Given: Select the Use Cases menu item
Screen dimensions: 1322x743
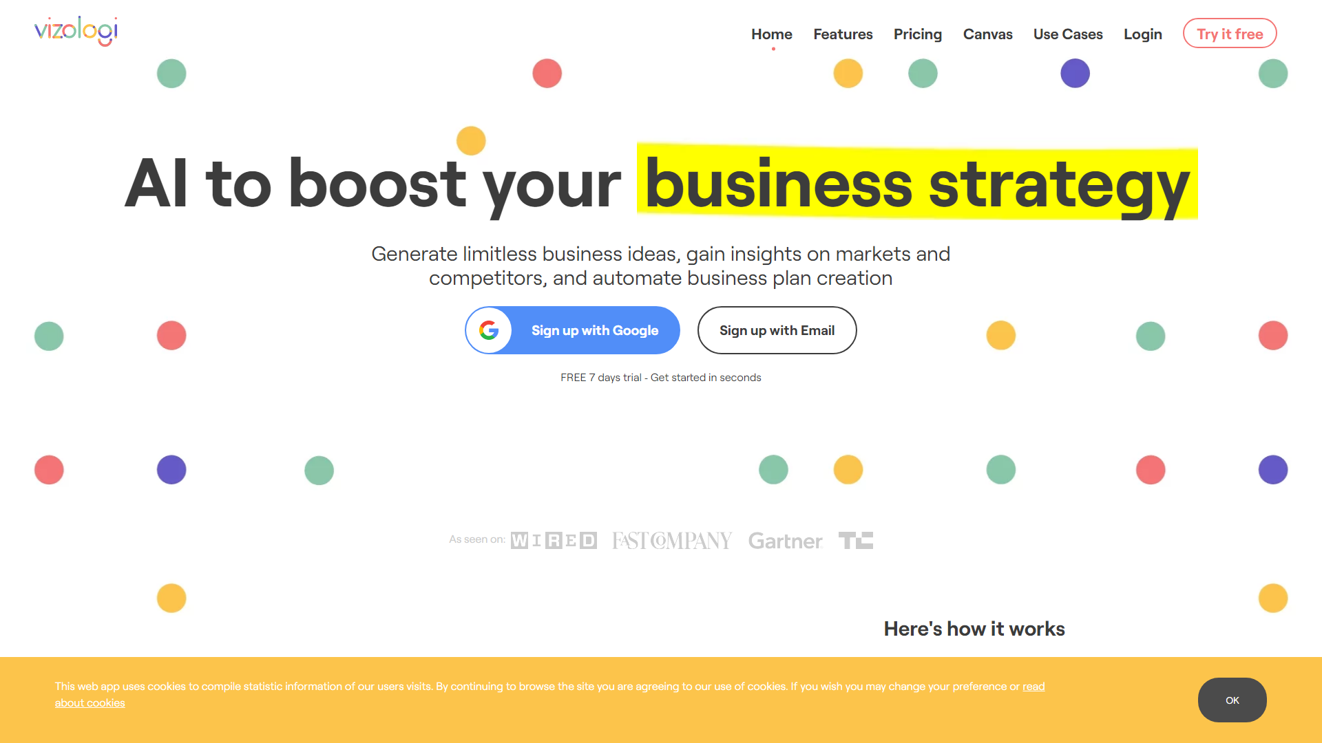Looking at the screenshot, I should point(1069,34).
